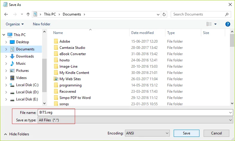
Task: Open the help question mark
Action: click(x=228, y=24)
